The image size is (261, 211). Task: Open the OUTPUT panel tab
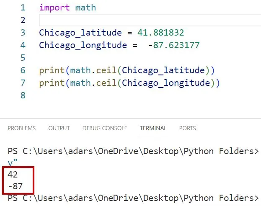point(59,128)
